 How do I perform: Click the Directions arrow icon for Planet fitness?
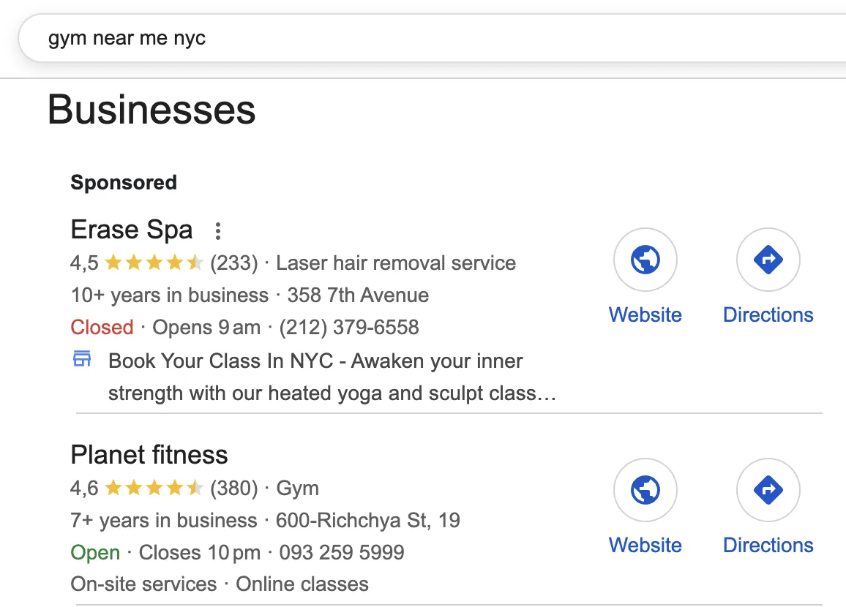click(768, 490)
